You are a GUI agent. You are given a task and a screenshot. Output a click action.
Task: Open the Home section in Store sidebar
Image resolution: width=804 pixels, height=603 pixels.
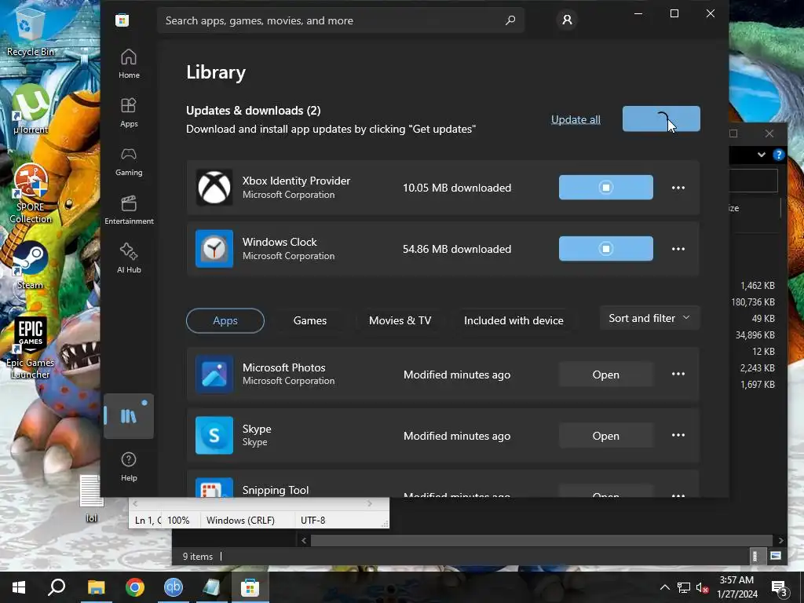(129, 64)
